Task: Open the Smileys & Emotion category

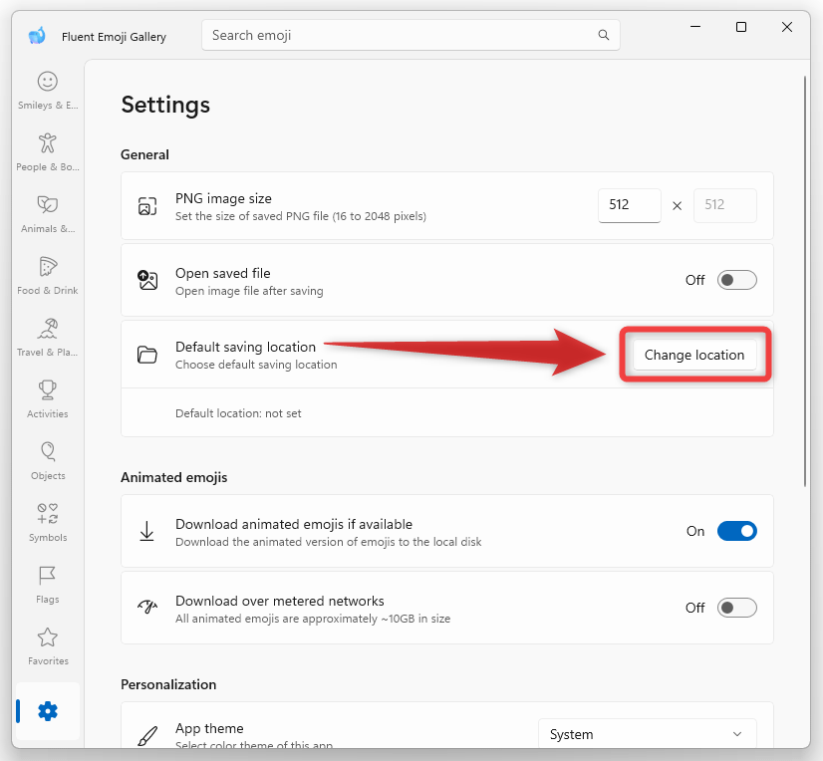Action: (47, 91)
